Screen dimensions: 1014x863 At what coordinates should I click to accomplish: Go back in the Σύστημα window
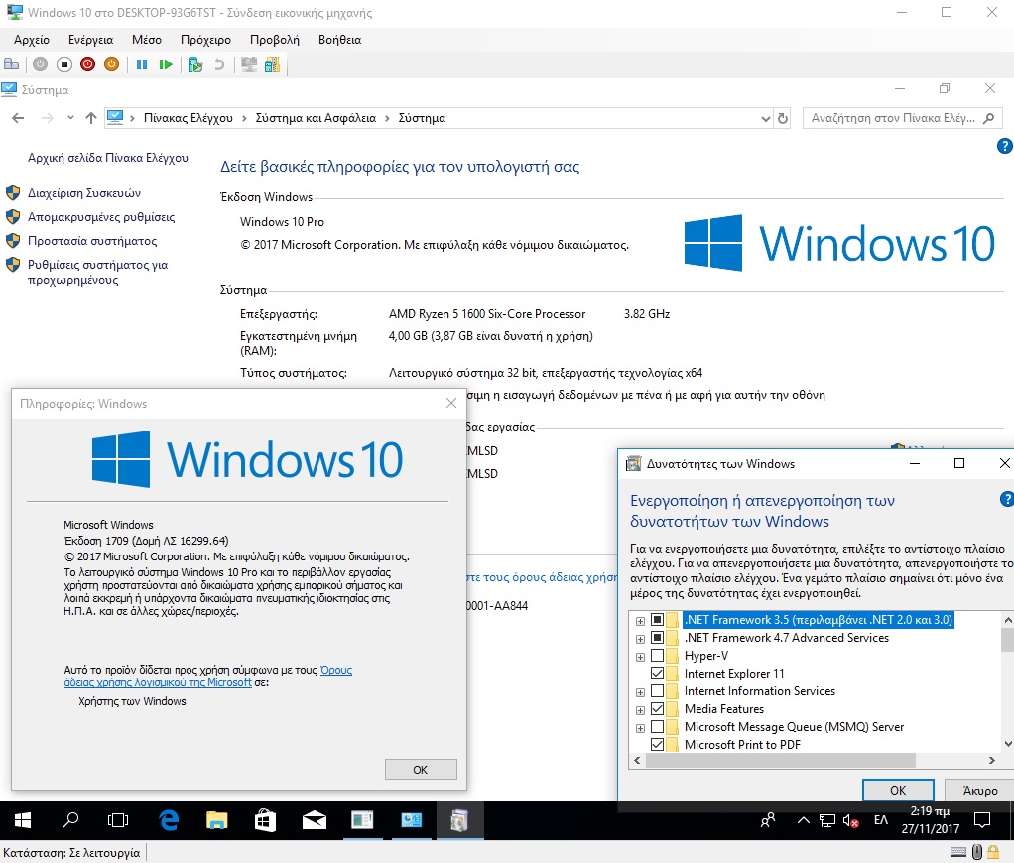click(x=18, y=118)
